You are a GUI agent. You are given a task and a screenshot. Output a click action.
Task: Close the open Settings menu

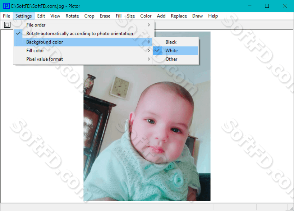pyautogui.click(x=24, y=16)
